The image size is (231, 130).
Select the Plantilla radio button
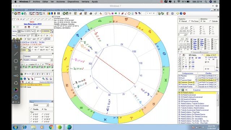tap(31, 109)
